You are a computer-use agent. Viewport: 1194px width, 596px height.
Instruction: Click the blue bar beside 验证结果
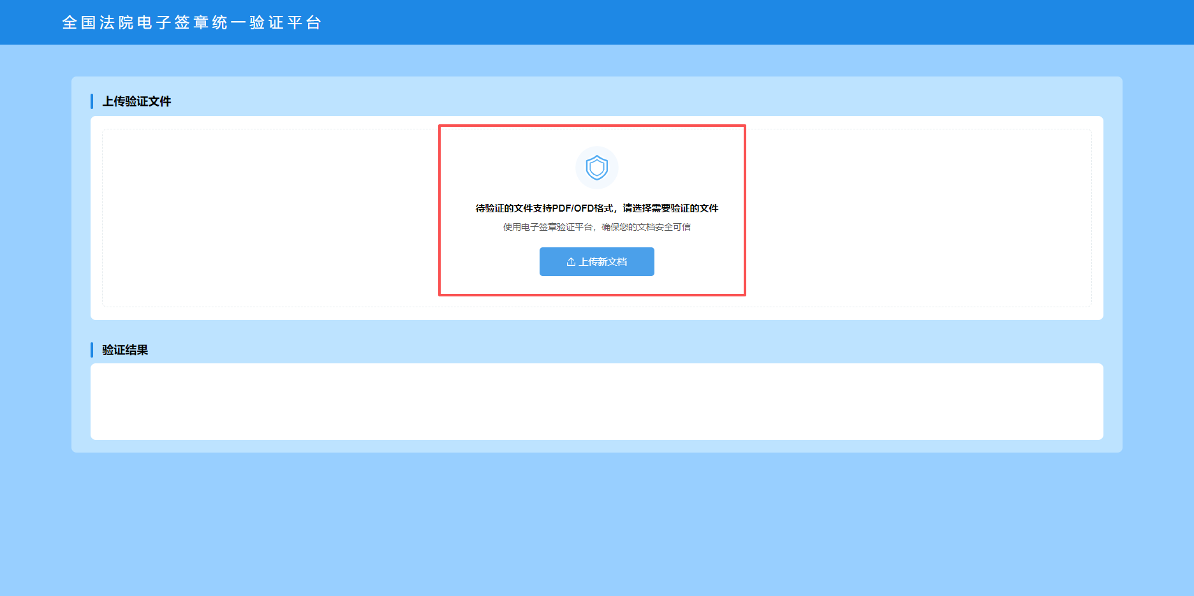[92, 350]
